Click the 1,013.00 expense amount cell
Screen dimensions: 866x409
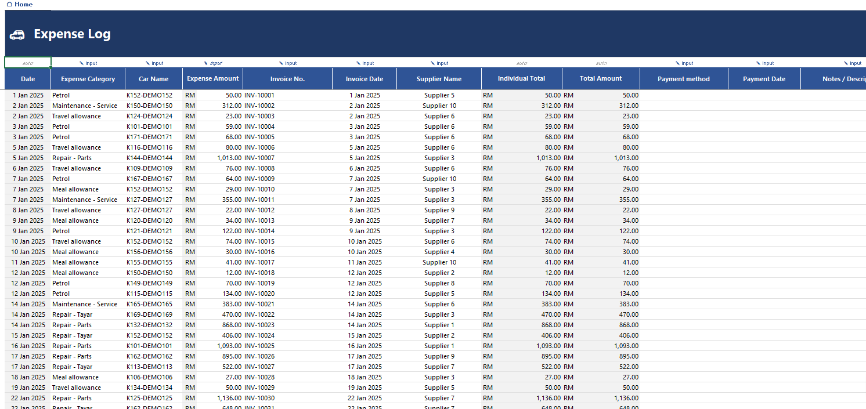tap(212, 158)
